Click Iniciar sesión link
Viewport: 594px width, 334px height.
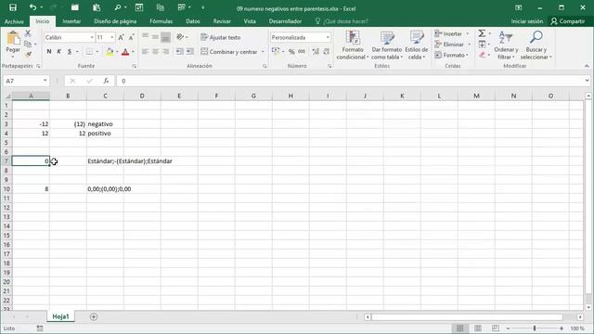point(527,21)
